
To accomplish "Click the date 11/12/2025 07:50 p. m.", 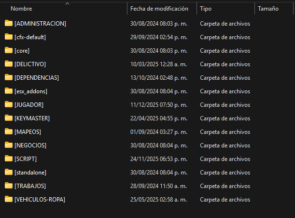I will coord(159,105).
